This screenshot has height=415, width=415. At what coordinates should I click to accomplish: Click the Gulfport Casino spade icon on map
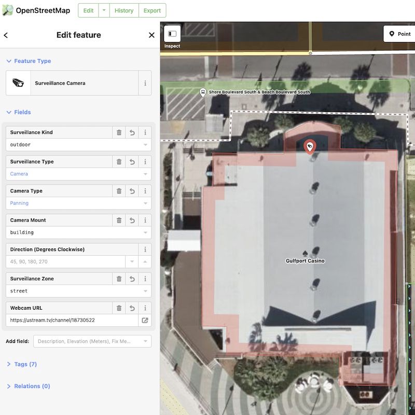305,253
